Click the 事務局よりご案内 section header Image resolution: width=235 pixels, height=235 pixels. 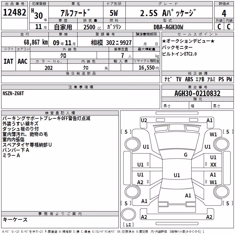60,214
